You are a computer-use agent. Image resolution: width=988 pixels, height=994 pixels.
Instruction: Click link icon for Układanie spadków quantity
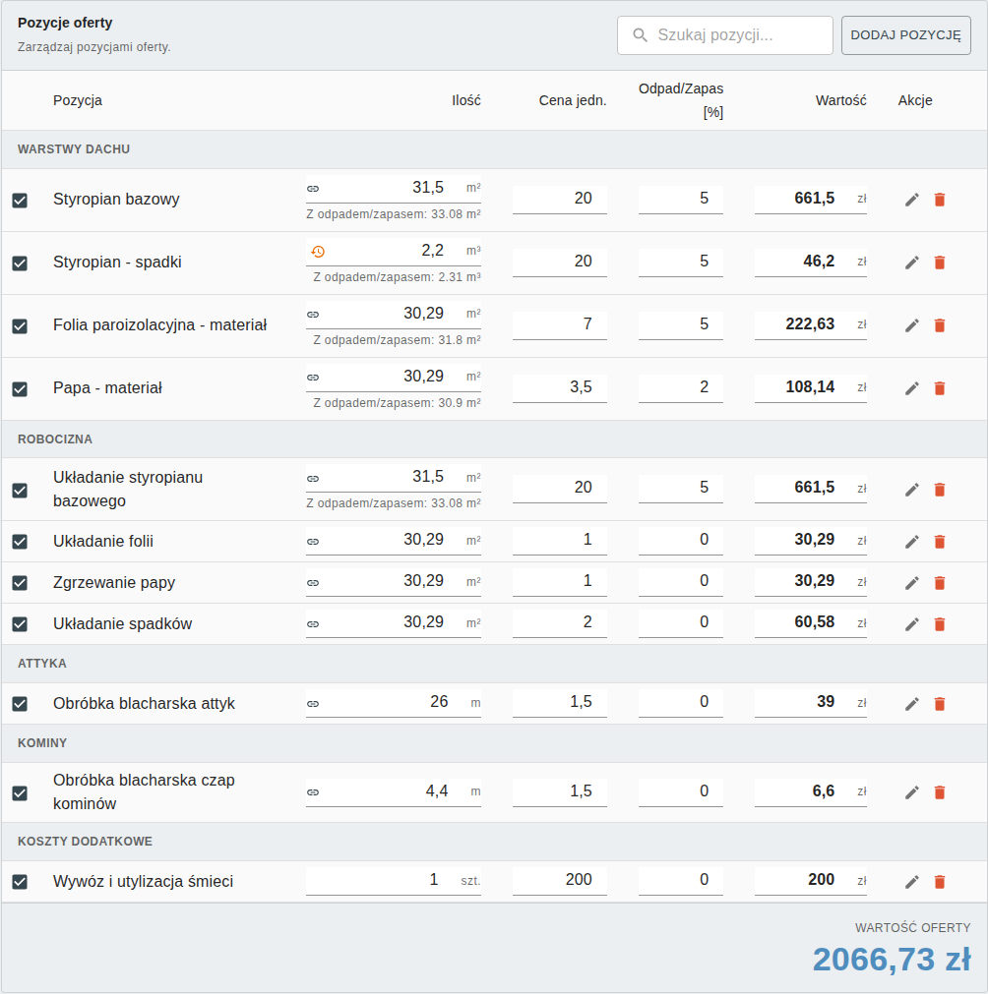313,624
